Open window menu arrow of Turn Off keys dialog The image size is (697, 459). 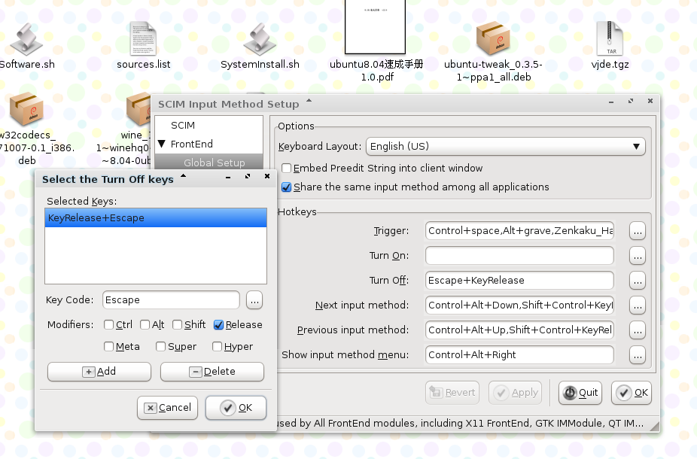[183, 176]
